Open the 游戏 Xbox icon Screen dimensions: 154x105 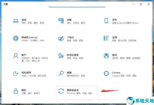[106, 56]
